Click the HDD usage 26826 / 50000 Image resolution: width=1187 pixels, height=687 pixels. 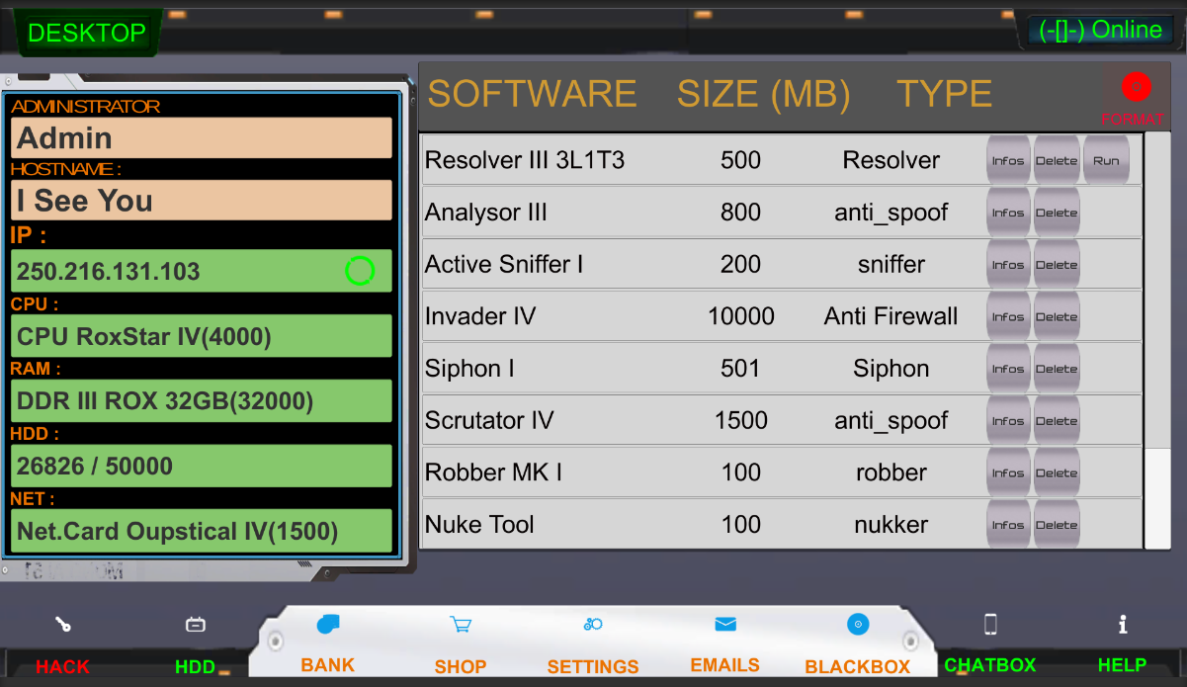pos(202,466)
